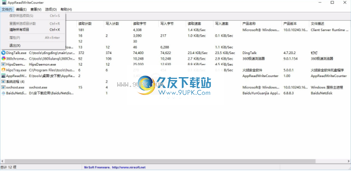The image size is (351, 171).
Task: Open the 查看(V) menu
Action: point(36,9)
